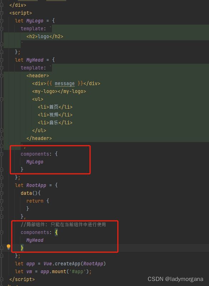Click the '<h2>logo</h2>' template line
The height and width of the screenshot is (286, 209).
[45, 36]
